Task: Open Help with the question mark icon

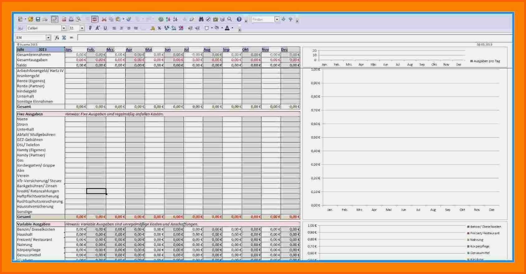Action: (x=239, y=19)
